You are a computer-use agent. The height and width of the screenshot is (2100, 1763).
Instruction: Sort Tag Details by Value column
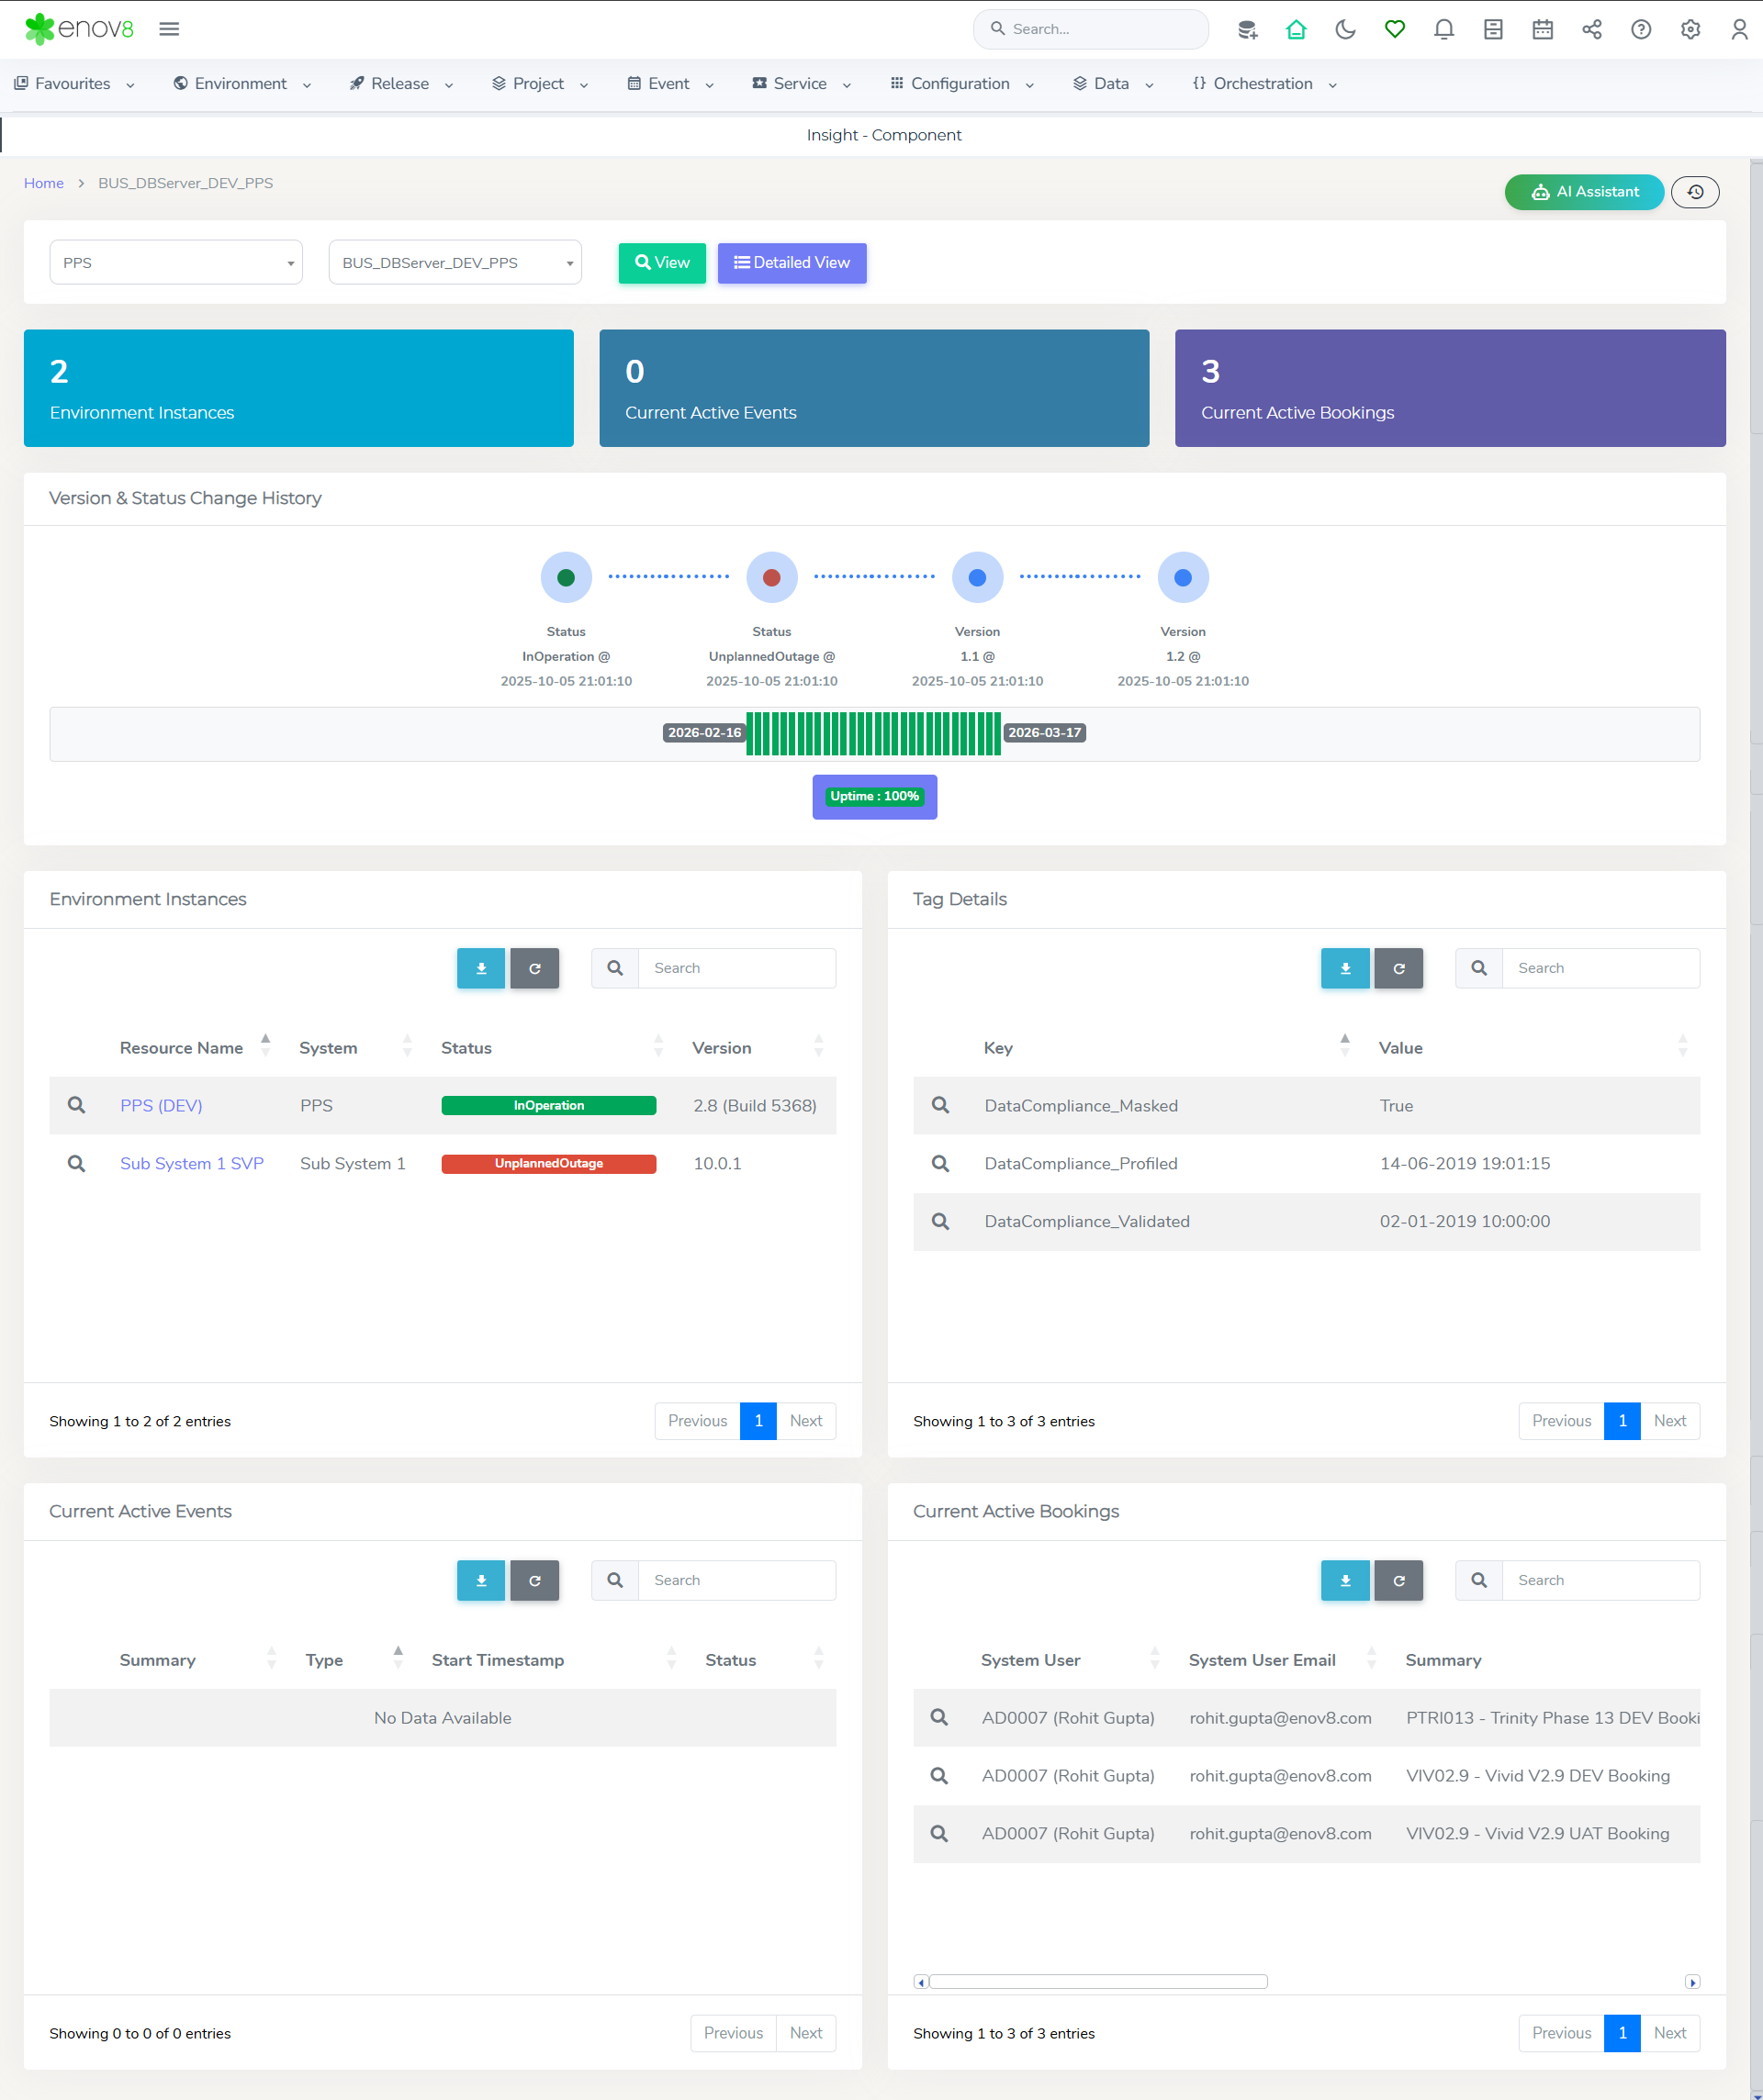1399,1048
